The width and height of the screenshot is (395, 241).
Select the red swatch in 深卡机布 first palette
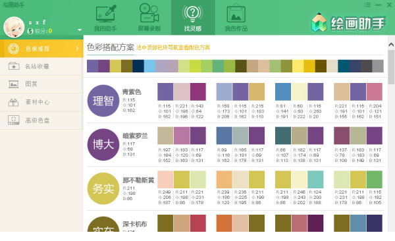(198, 223)
